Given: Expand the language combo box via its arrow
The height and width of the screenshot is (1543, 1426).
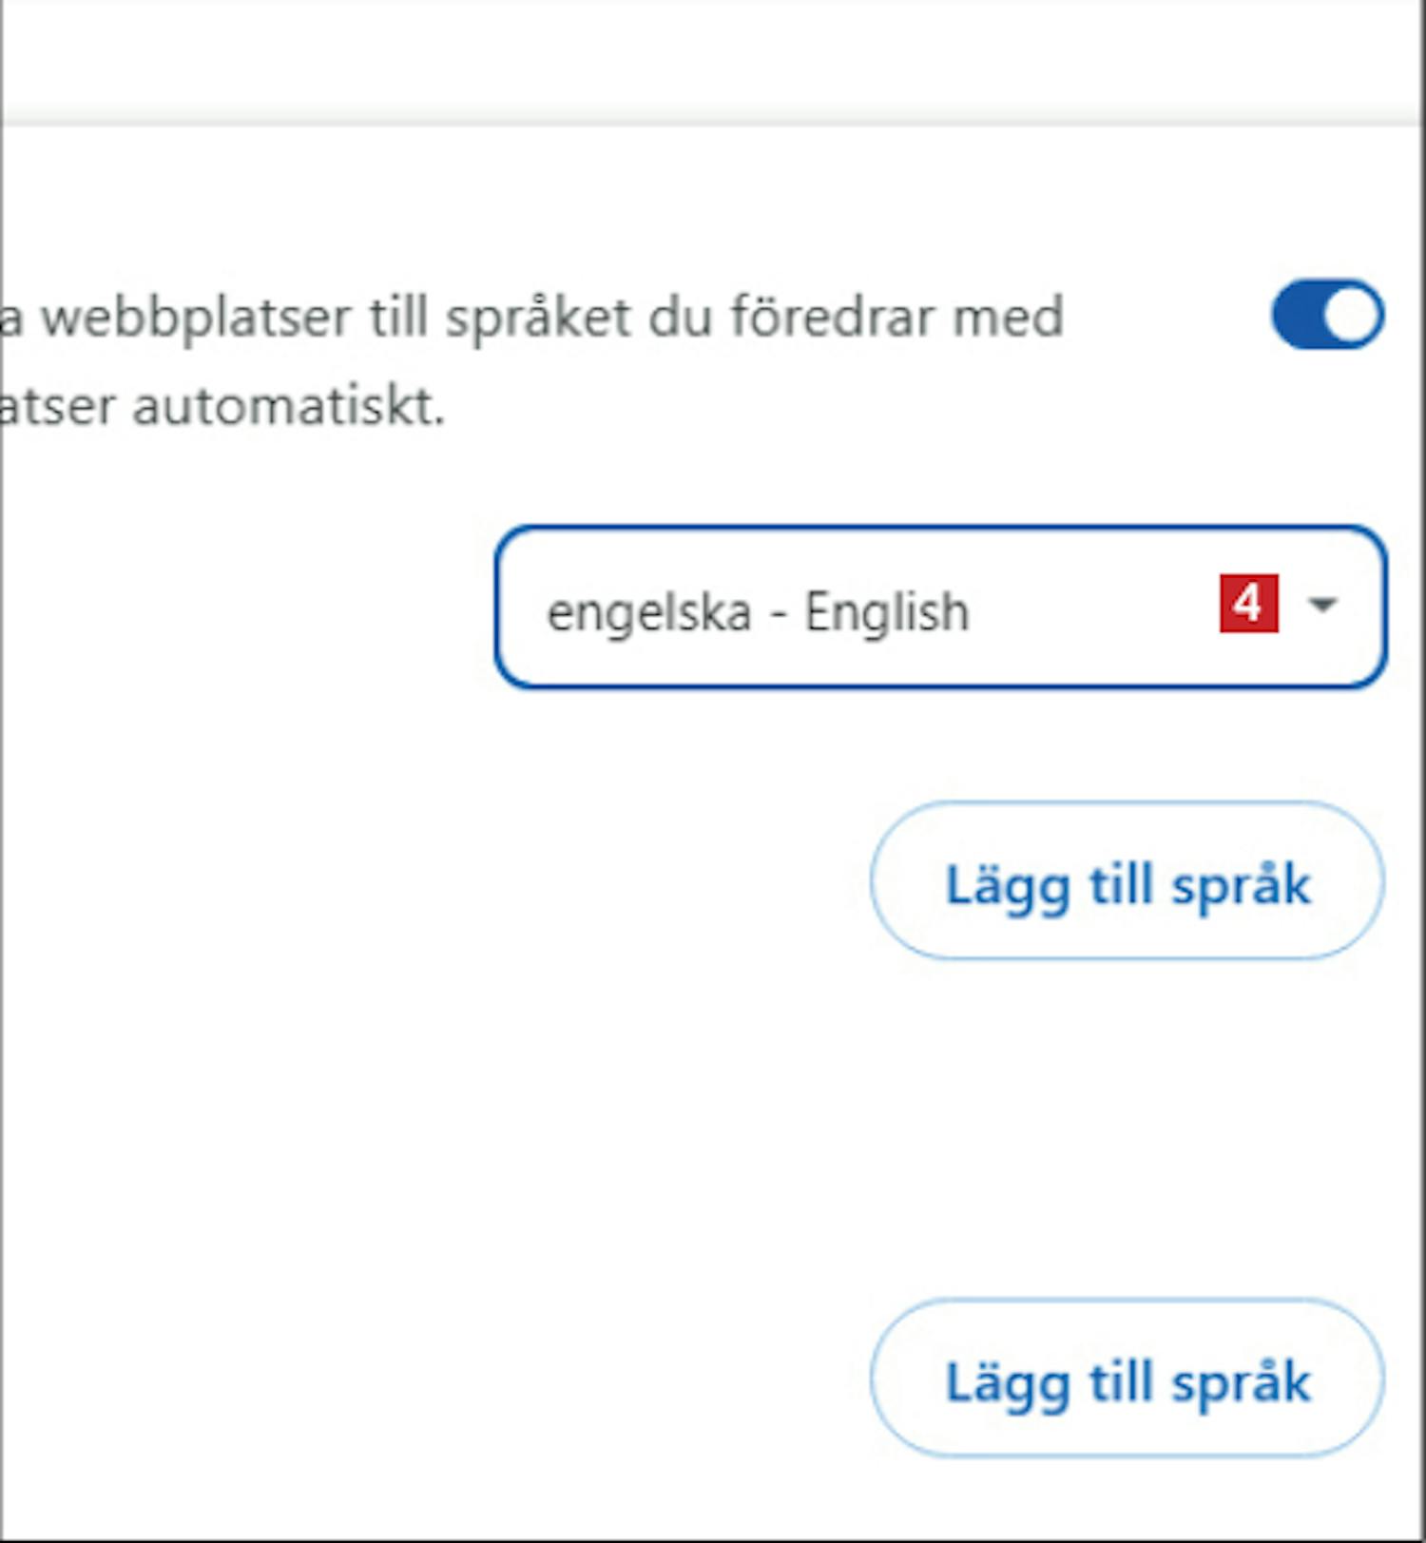Looking at the screenshot, I should (1322, 604).
